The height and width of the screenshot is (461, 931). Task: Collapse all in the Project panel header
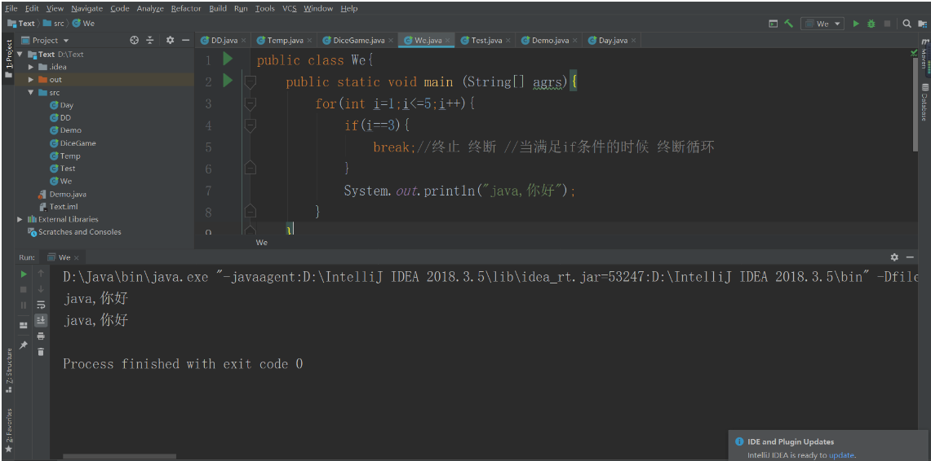(150, 40)
